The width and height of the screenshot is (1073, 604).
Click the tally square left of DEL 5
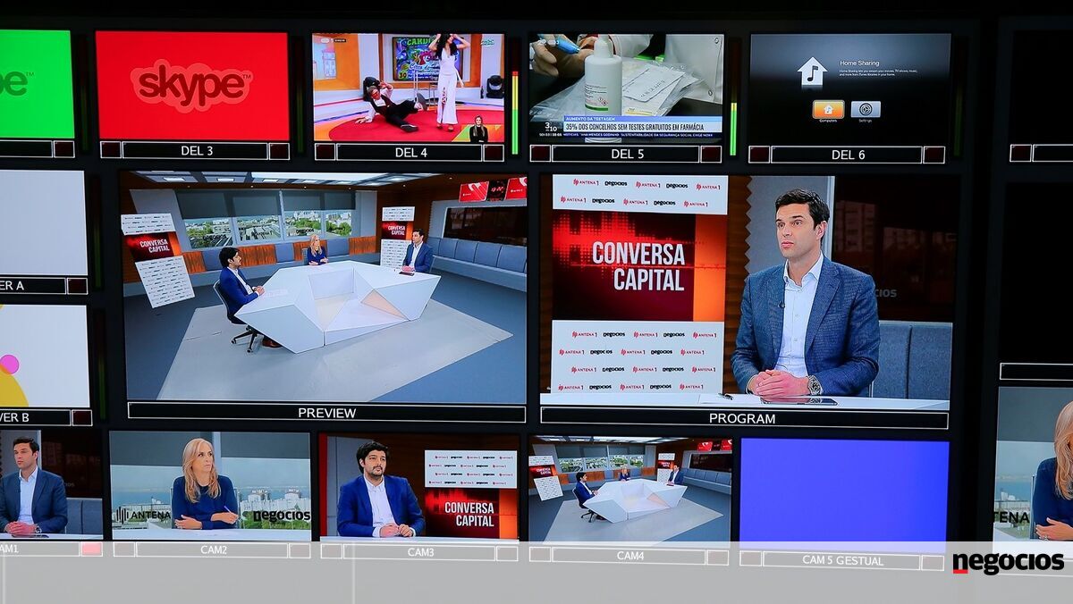(x=540, y=154)
